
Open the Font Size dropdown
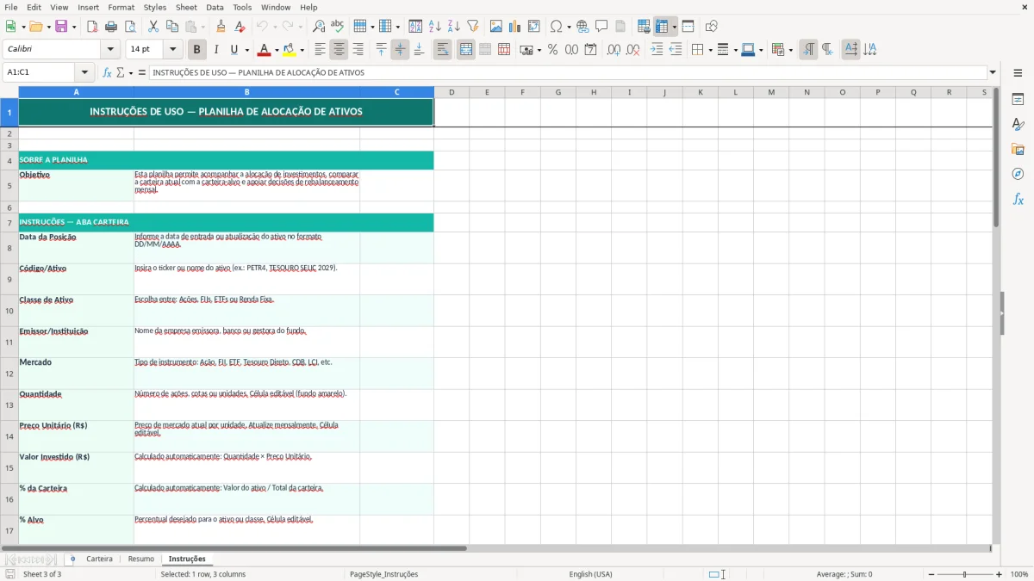click(172, 50)
